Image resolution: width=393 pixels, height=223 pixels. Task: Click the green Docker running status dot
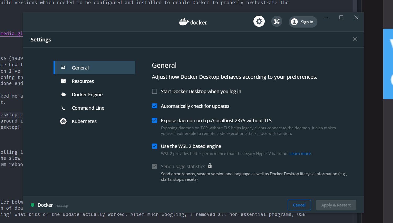(33, 205)
